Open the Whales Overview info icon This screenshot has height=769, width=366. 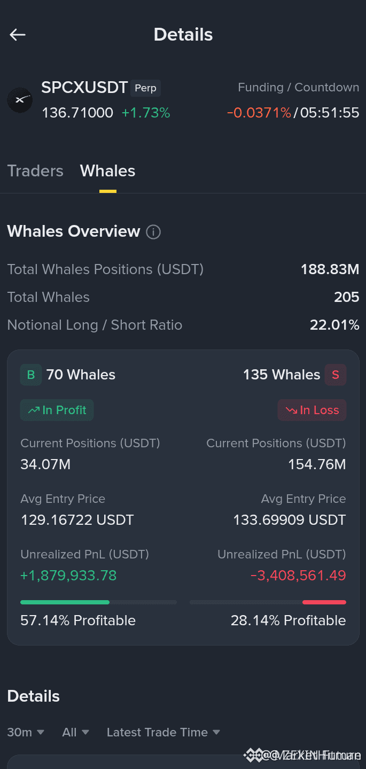point(153,232)
